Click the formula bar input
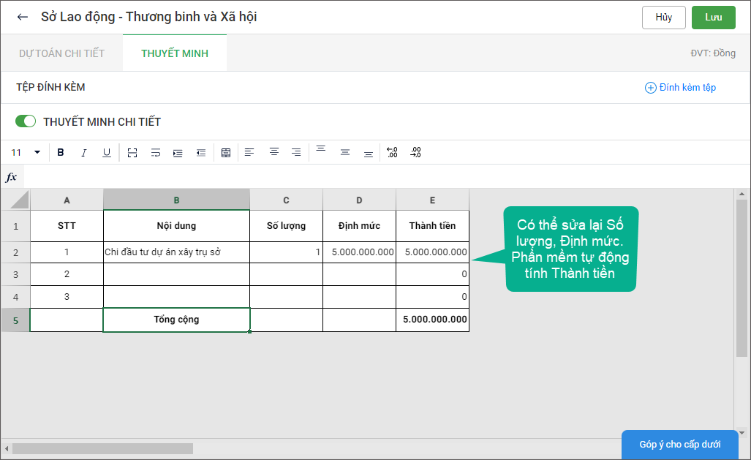 click(380, 177)
